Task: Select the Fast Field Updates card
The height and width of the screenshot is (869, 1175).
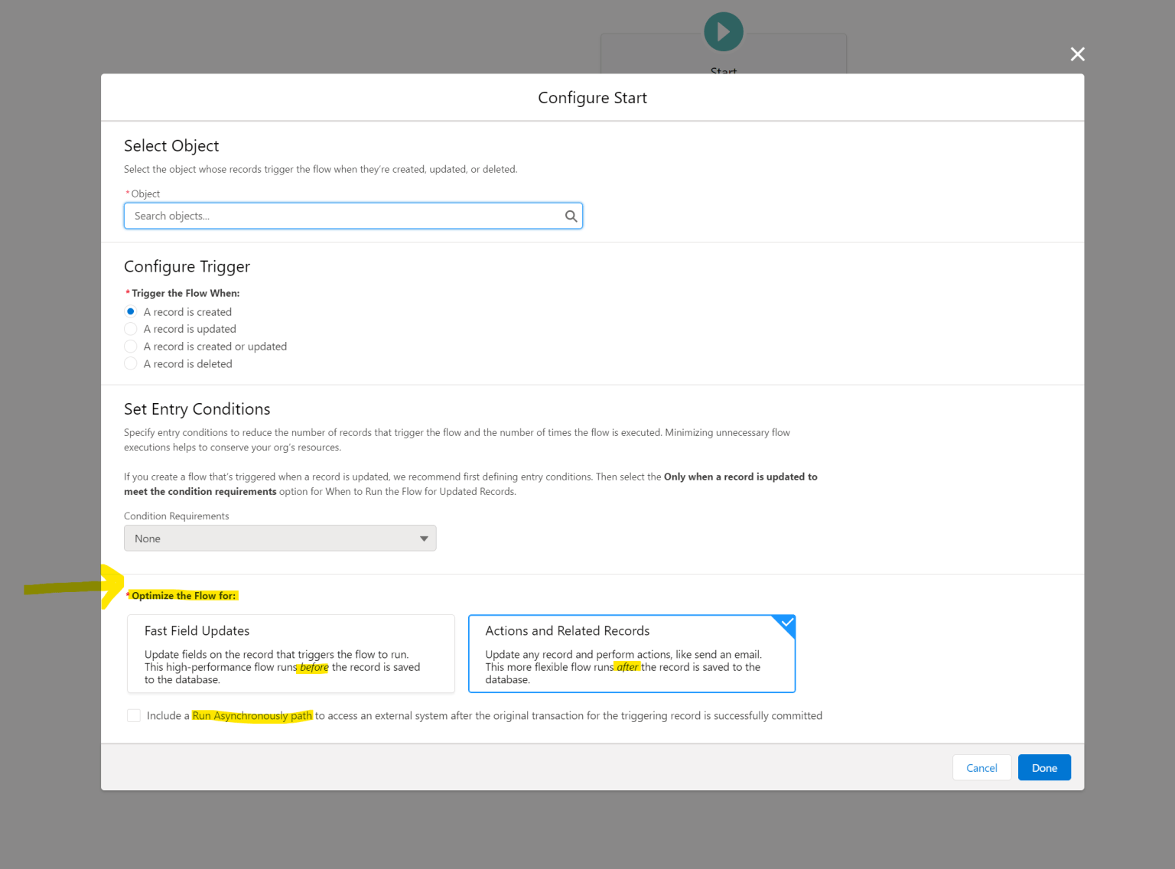Action: tap(291, 654)
